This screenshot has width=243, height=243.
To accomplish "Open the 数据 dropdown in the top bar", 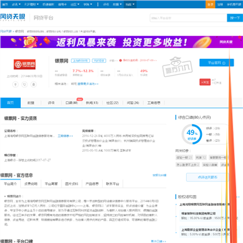I will [x=117, y=4].
